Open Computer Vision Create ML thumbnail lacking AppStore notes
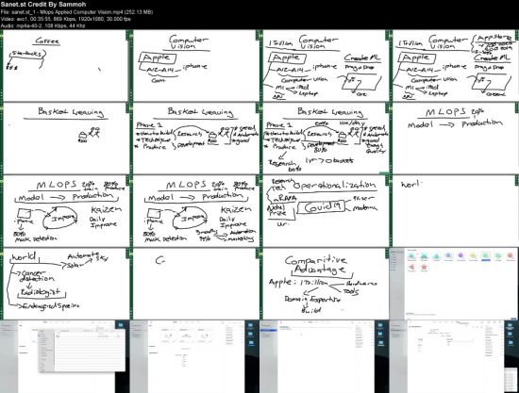Screen dimensions: 519x393 click(x=325, y=65)
